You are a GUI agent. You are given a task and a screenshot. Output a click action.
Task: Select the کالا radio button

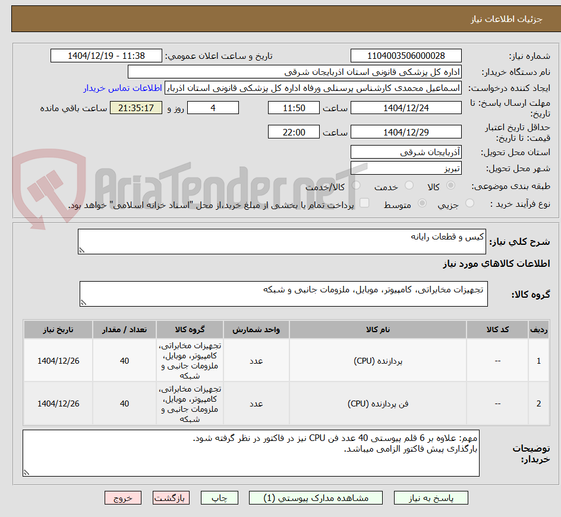[451, 185]
